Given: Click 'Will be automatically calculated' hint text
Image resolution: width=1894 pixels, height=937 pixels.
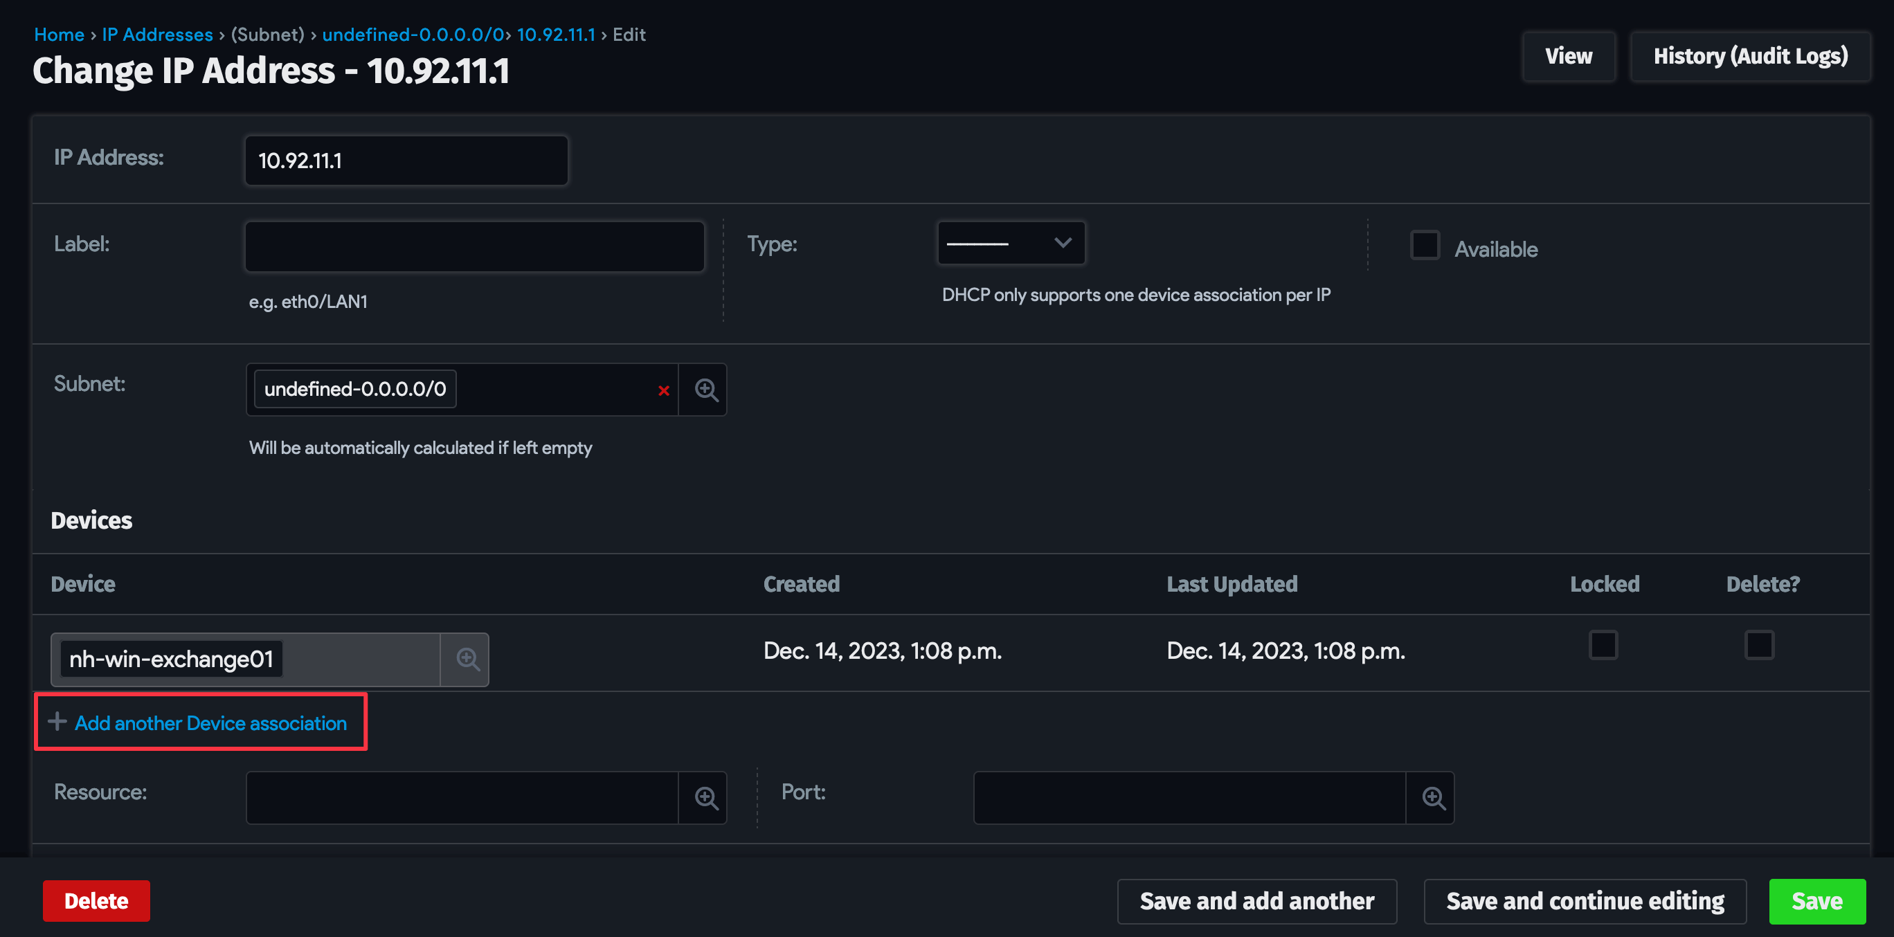Looking at the screenshot, I should click(421, 448).
